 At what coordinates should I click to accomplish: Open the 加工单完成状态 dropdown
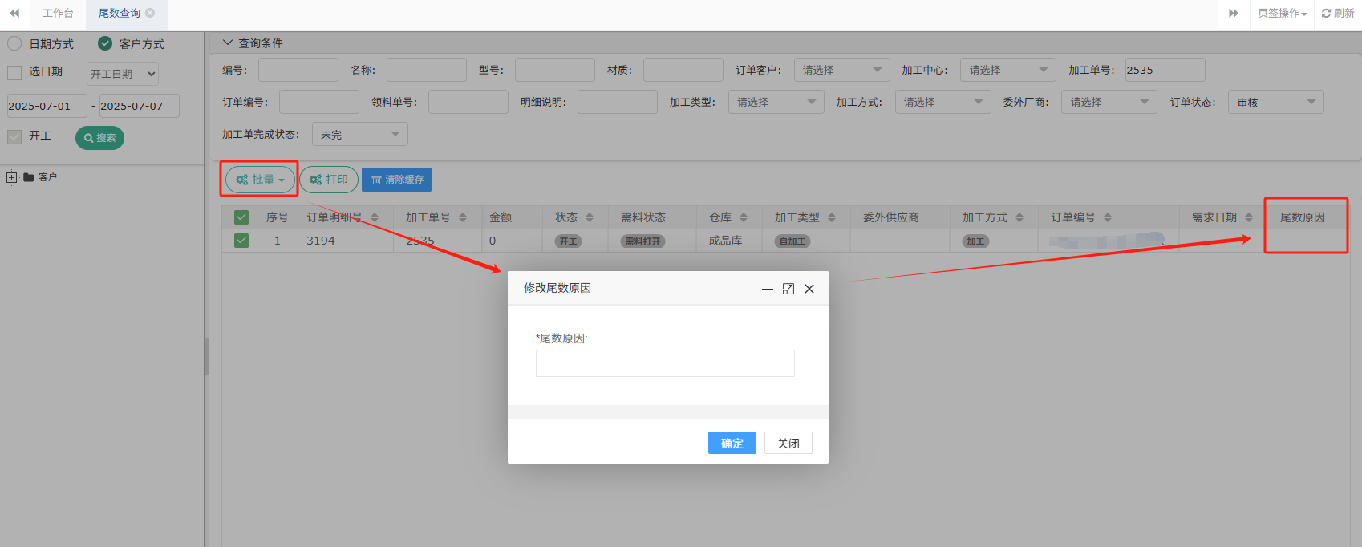tap(359, 134)
